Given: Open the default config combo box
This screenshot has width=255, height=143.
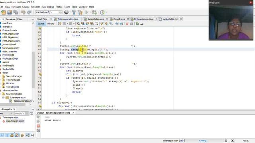Looking at the screenshot, I should click(x=49, y=12).
